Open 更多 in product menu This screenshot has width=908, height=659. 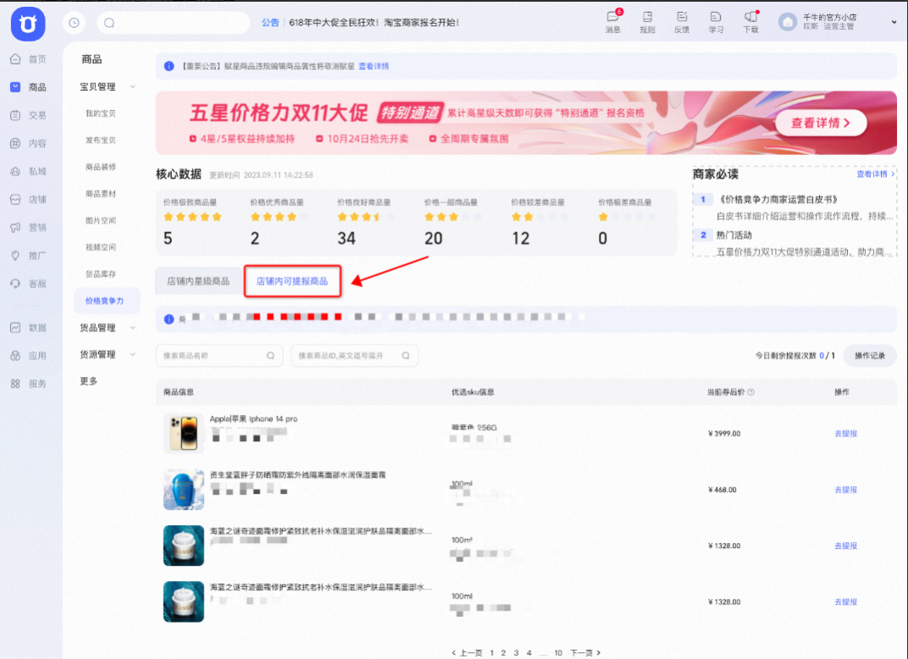(89, 381)
